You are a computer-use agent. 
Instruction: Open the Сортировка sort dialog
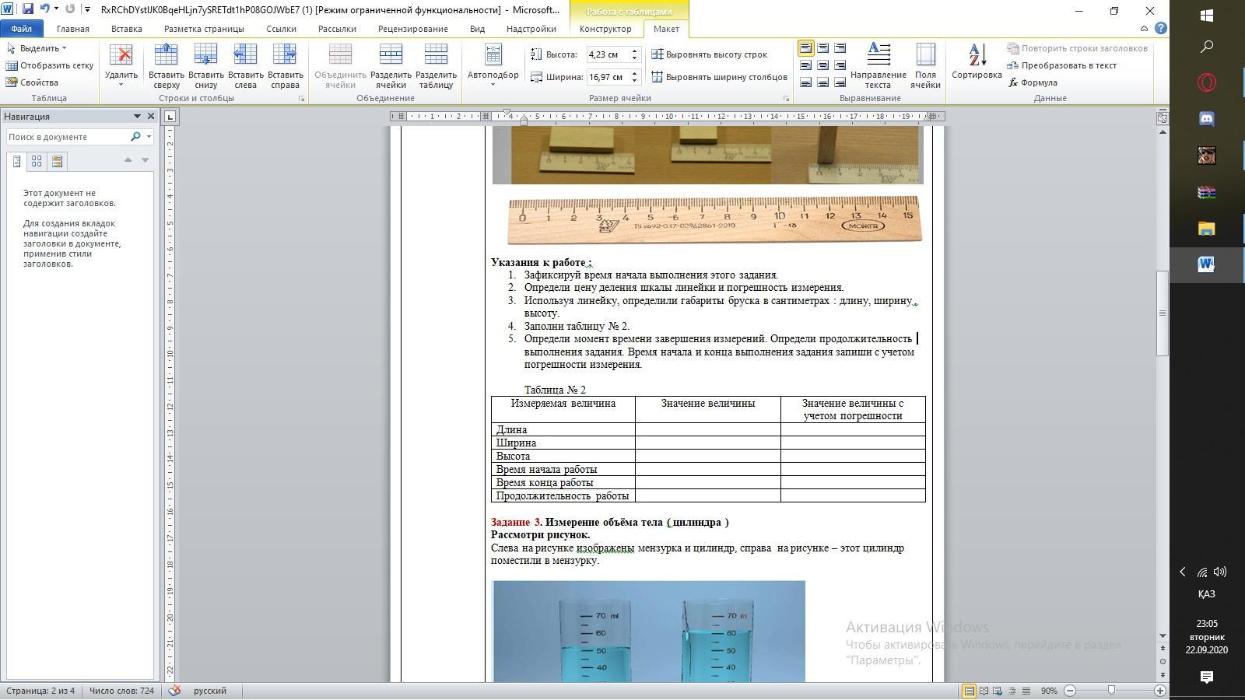[x=977, y=62]
